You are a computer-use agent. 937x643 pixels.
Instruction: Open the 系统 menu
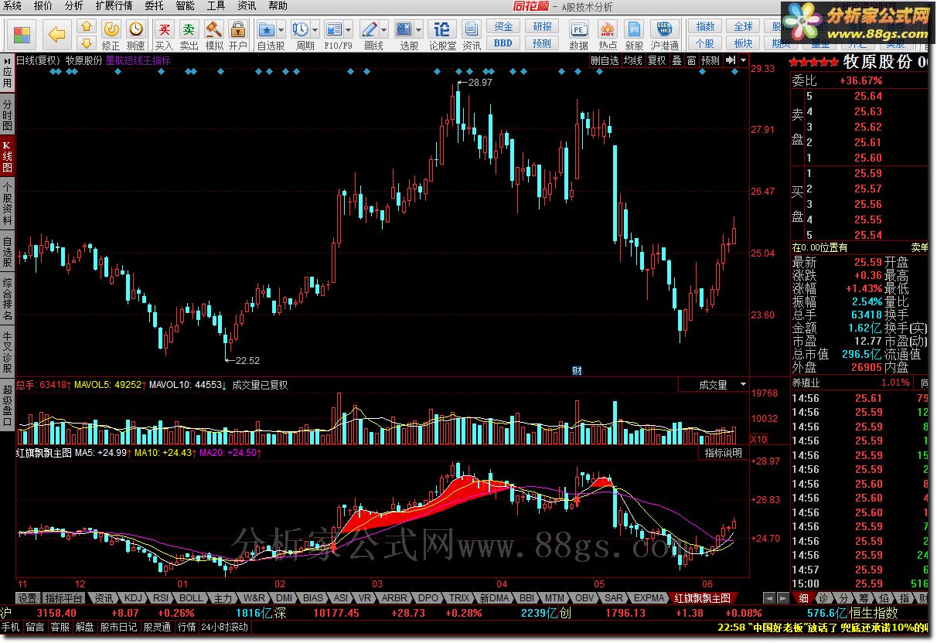coord(13,5)
